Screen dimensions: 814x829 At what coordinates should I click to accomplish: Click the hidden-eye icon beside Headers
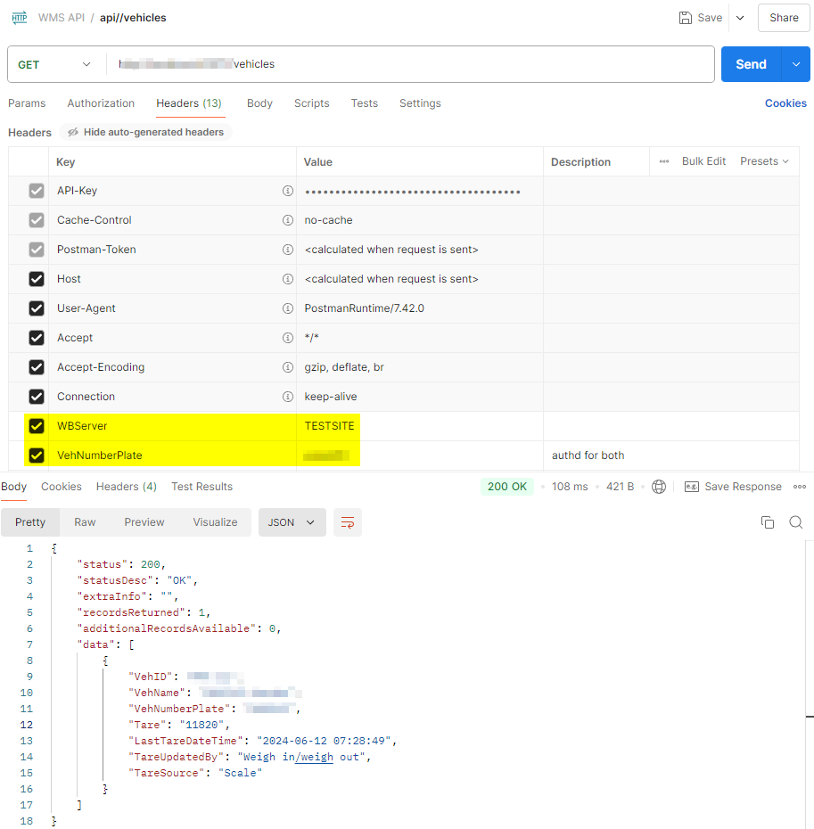tap(73, 132)
